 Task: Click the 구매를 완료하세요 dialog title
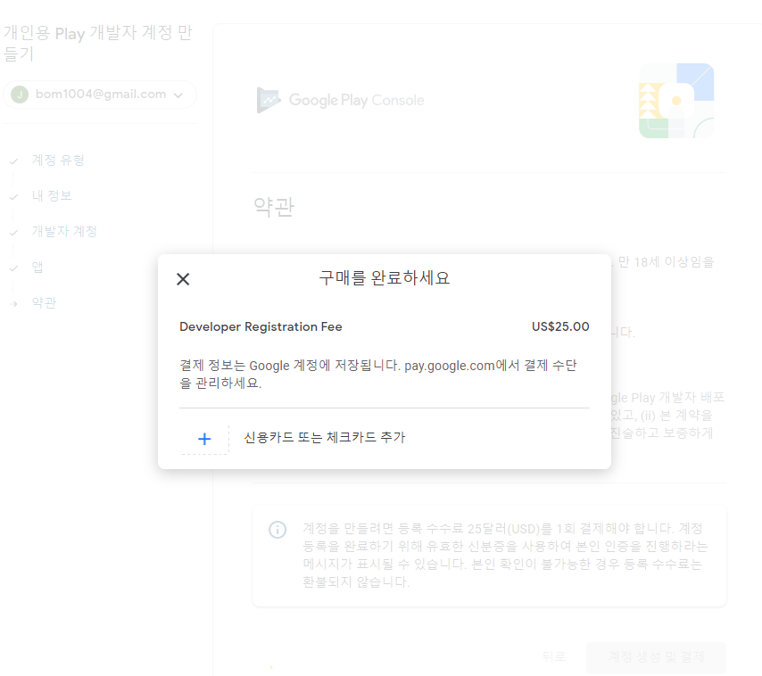pos(384,278)
